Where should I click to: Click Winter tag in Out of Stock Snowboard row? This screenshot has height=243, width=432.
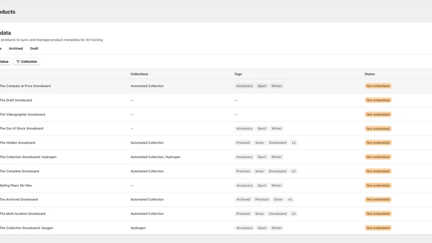[x=276, y=129]
